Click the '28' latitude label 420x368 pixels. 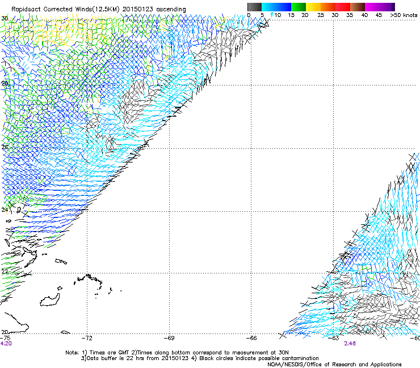click(5, 83)
